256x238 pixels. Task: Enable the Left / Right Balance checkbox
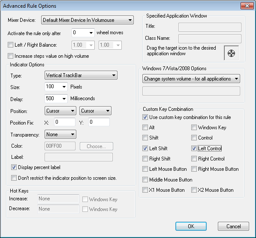point(10,45)
